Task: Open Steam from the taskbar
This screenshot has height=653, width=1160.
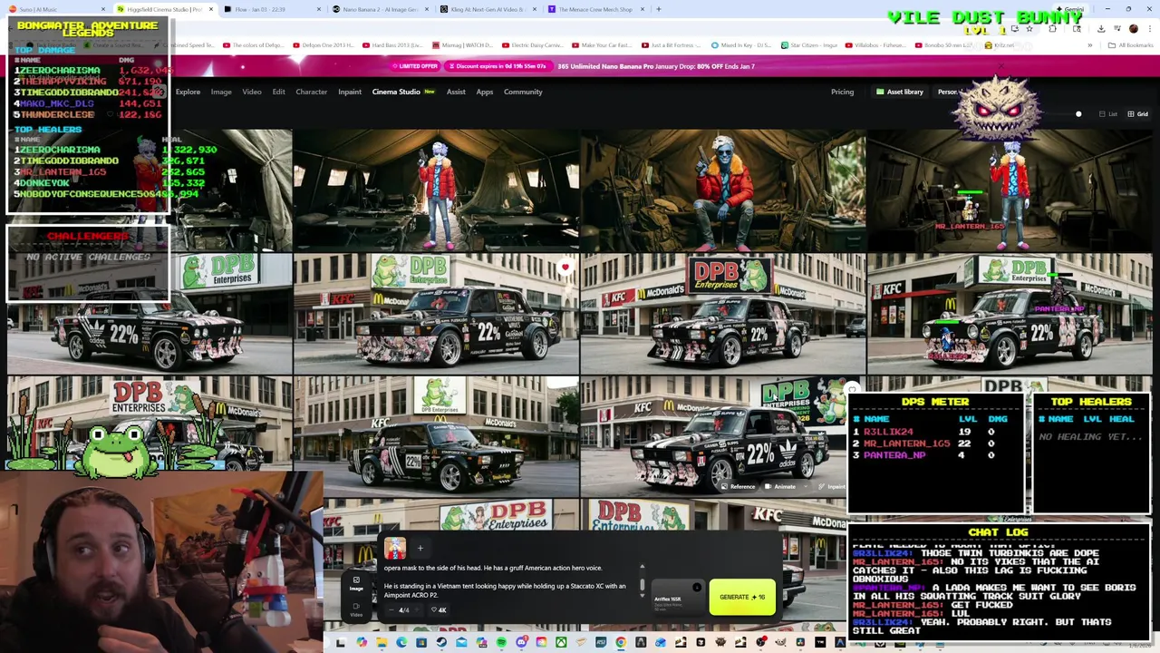Action: (x=441, y=642)
